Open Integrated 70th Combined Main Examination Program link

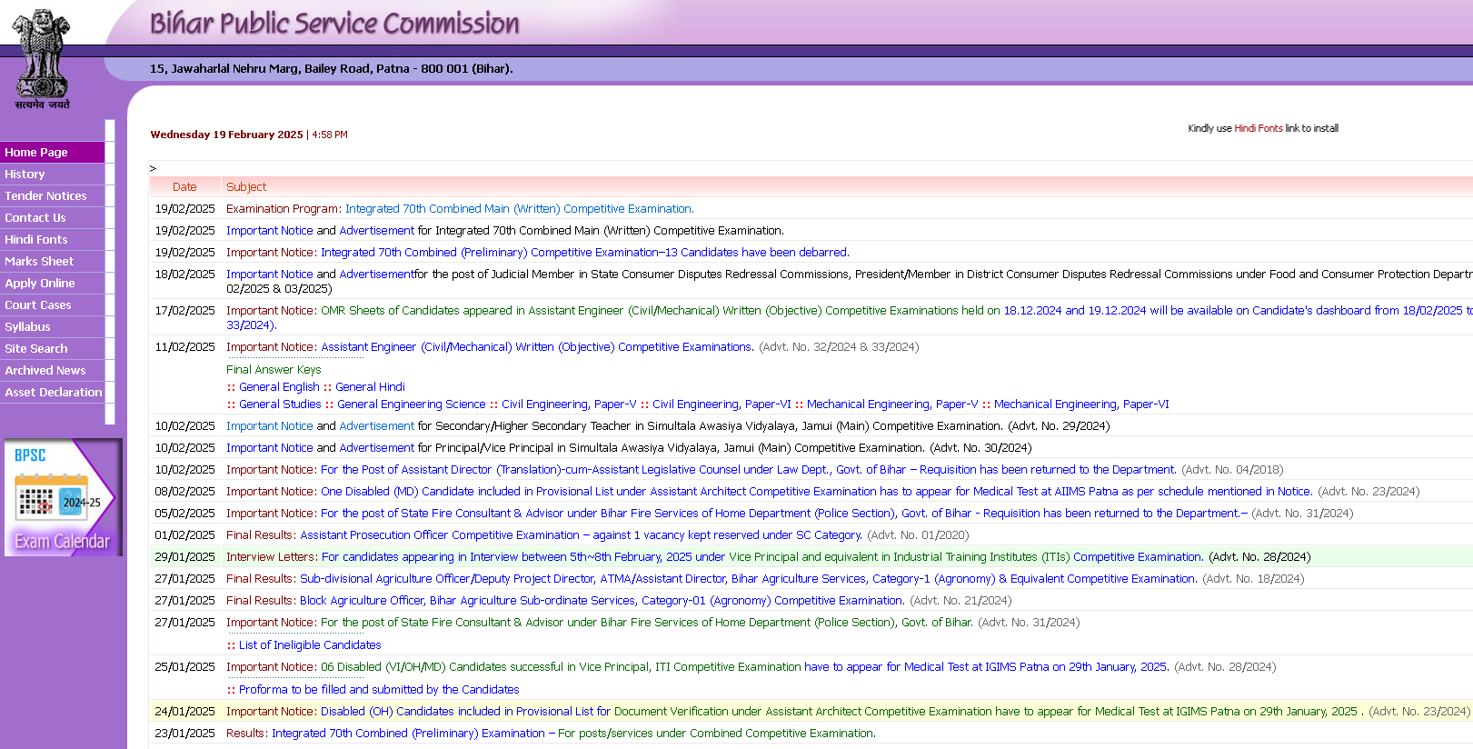point(519,209)
